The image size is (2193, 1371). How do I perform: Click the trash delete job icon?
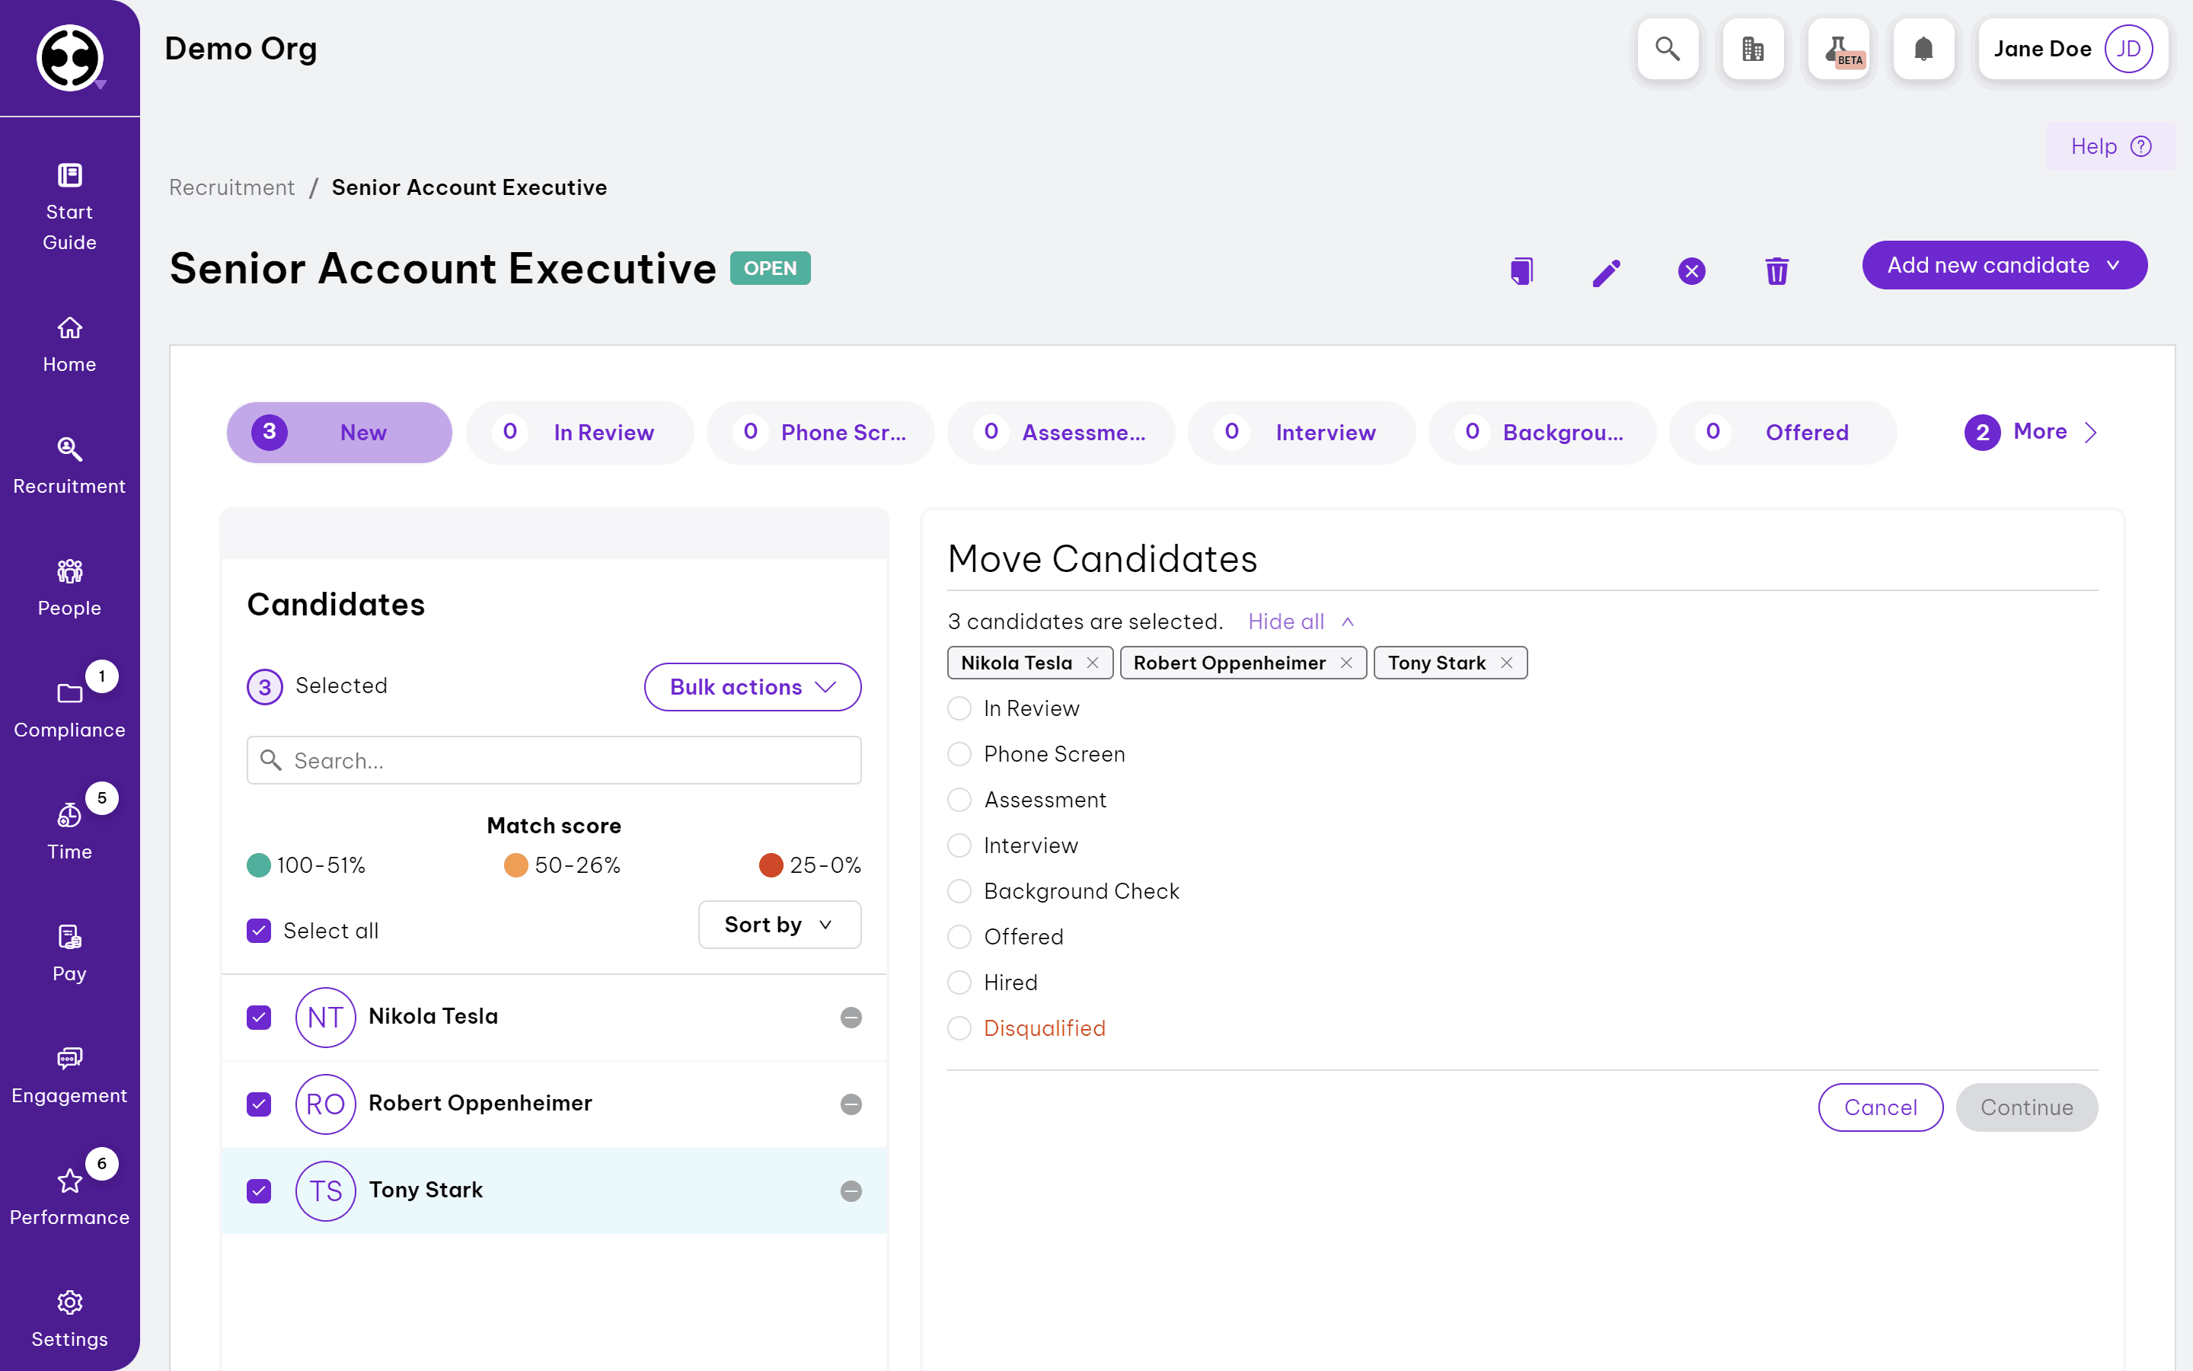1776,271
